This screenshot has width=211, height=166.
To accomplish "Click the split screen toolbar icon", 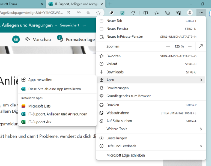I will [145, 13].
